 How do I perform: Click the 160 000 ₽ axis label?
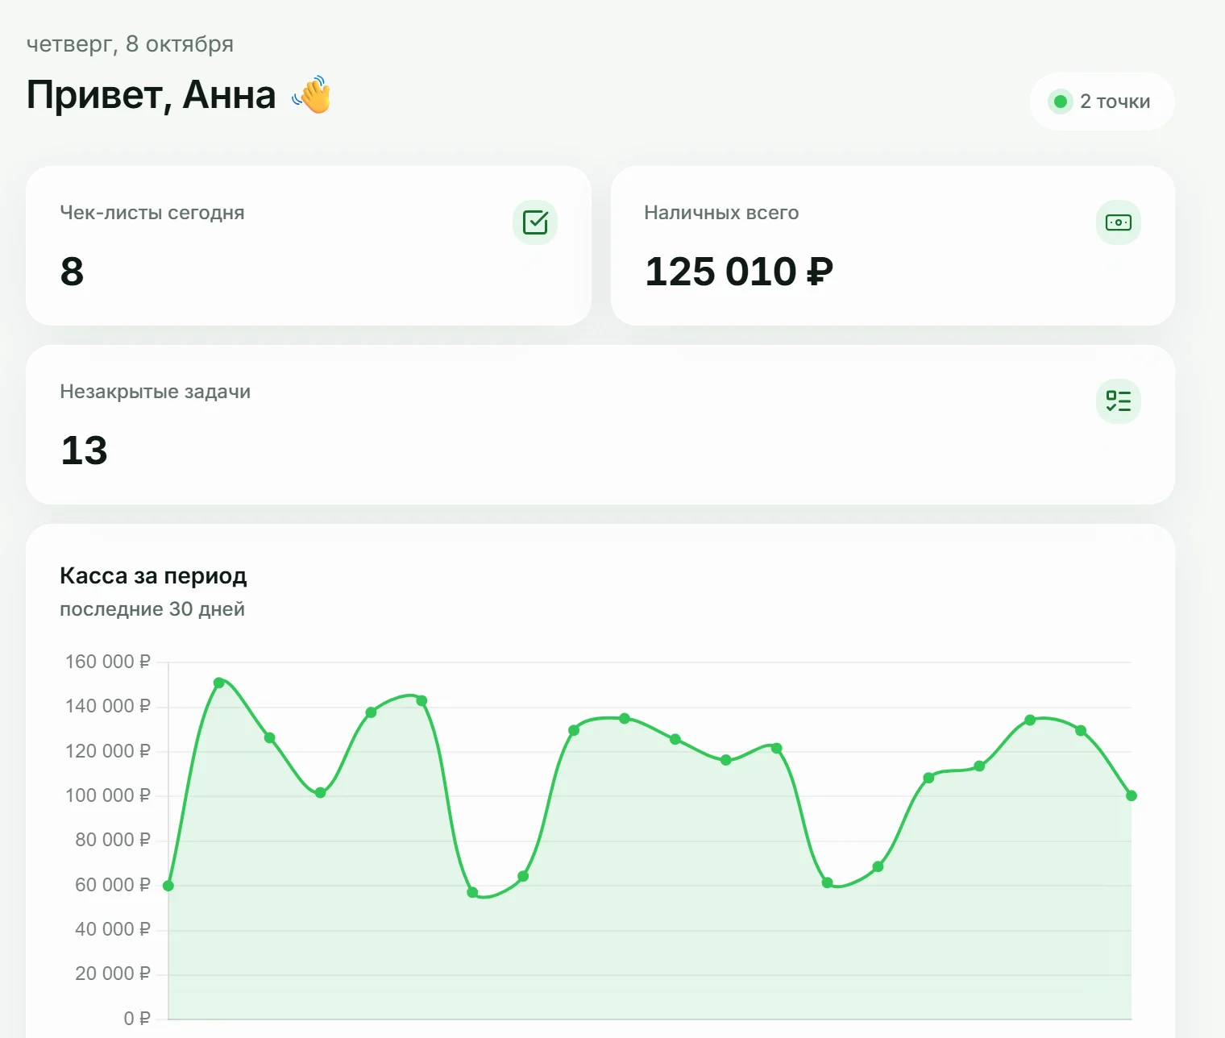(x=108, y=662)
